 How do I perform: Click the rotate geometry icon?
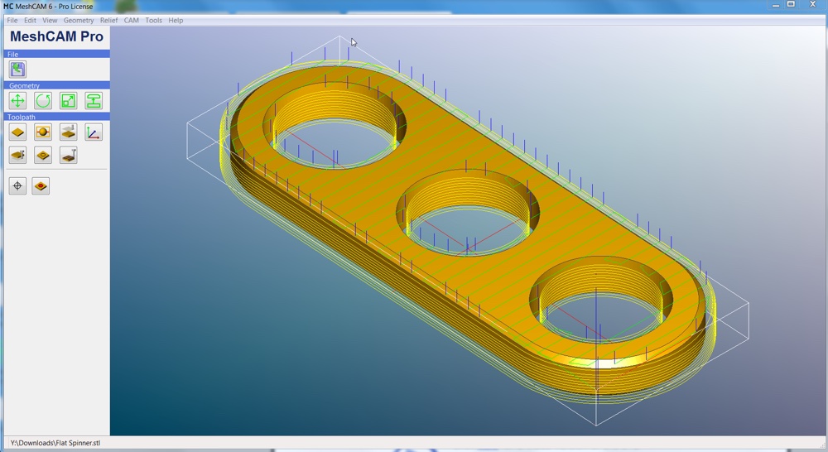tap(43, 101)
